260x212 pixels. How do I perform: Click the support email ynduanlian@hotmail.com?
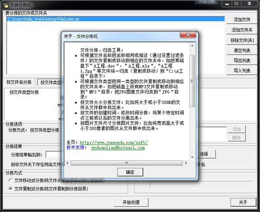click(x=118, y=148)
